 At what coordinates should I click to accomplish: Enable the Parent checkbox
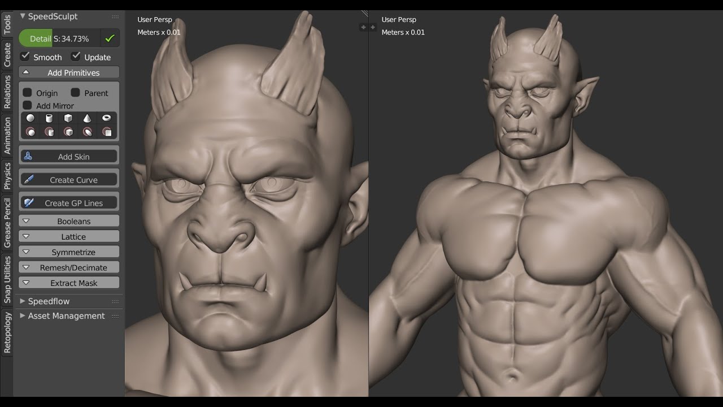coord(75,92)
